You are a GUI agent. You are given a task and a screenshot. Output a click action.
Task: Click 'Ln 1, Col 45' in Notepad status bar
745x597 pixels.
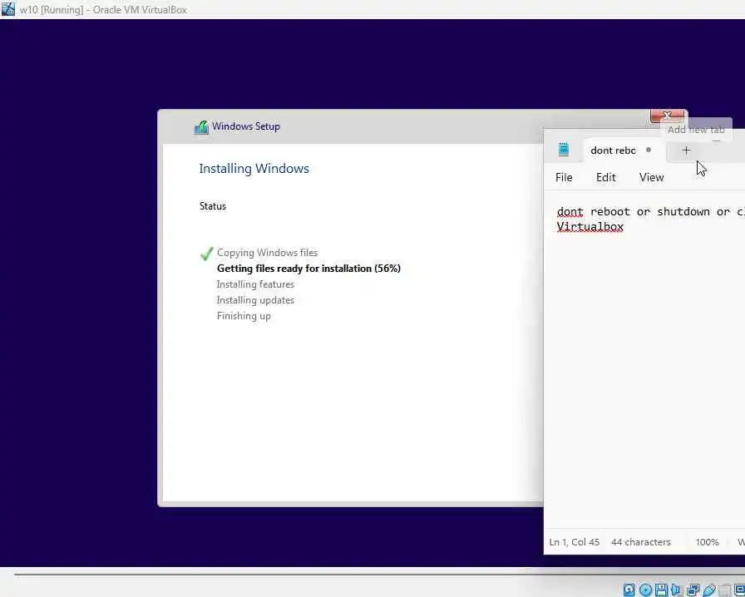(574, 542)
